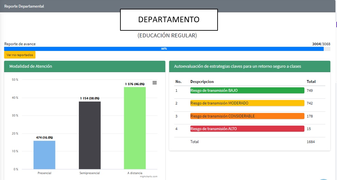337x180 pixels.
Task: Click the Reporte Departamental header title
Action: coord(24,6)
